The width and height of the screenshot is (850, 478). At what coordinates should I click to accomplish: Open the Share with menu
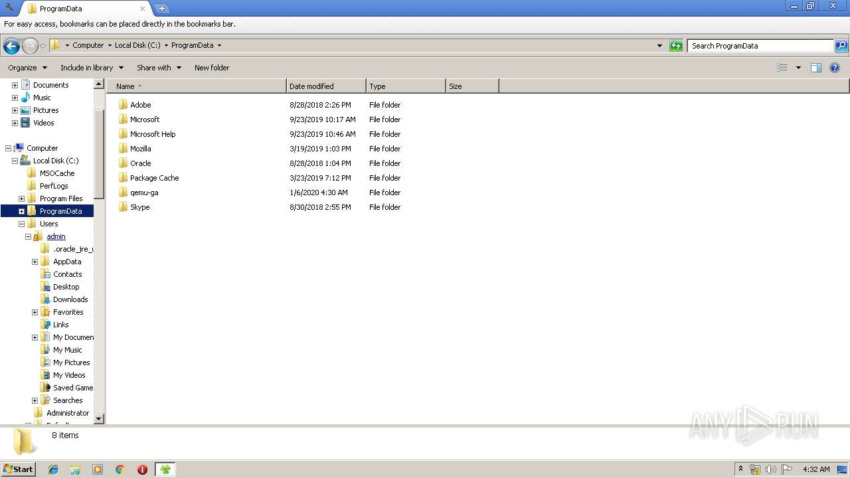click(x=159, y=68)
